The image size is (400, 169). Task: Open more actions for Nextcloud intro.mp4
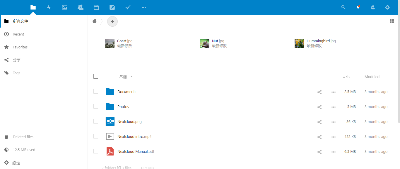[334, 137]
